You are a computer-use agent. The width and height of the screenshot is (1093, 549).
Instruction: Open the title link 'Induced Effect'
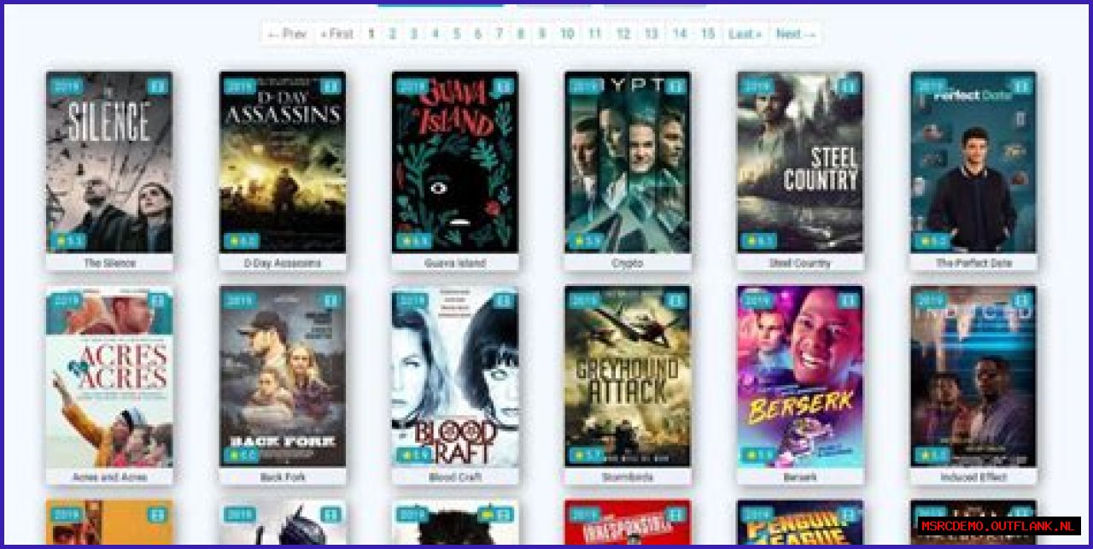pos(973,477)
